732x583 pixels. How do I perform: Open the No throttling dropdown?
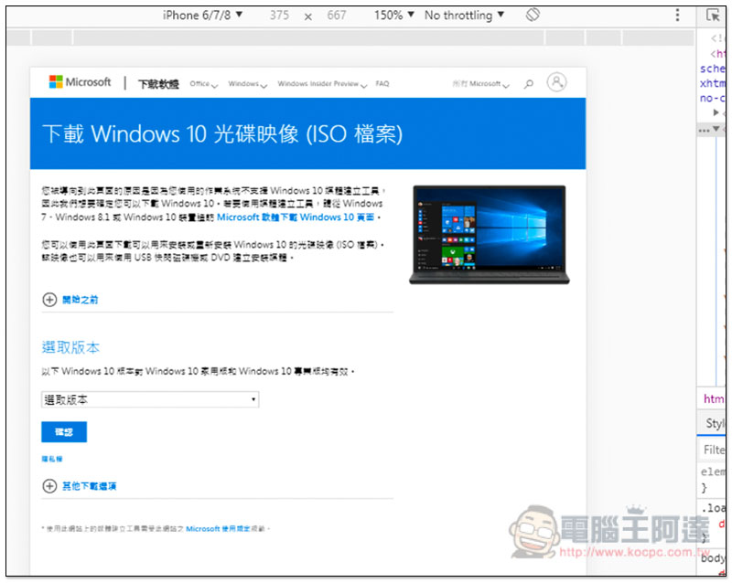(x=464, y=15)
